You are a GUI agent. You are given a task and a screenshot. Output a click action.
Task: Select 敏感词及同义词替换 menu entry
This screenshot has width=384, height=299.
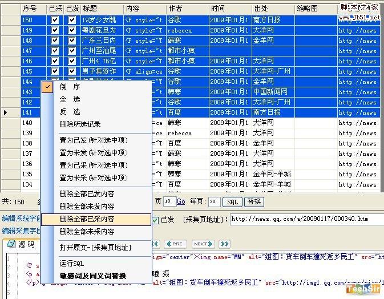click(96, 276)
